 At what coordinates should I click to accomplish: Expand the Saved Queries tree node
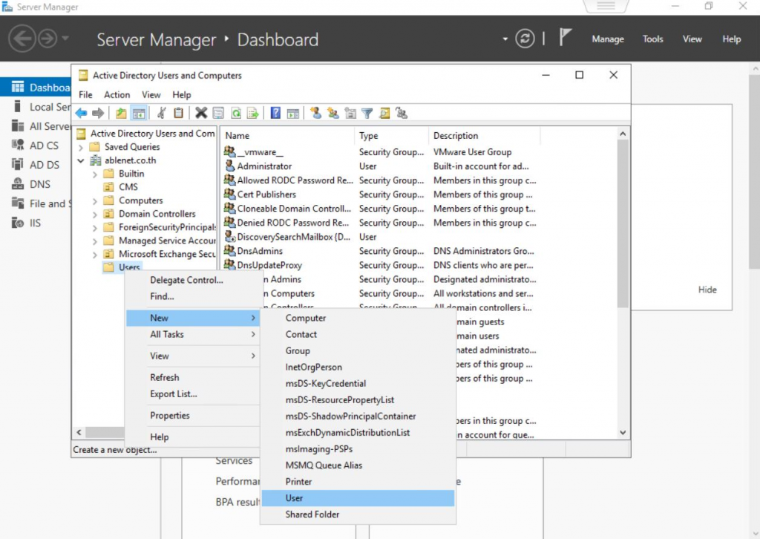tap(81, 147)
